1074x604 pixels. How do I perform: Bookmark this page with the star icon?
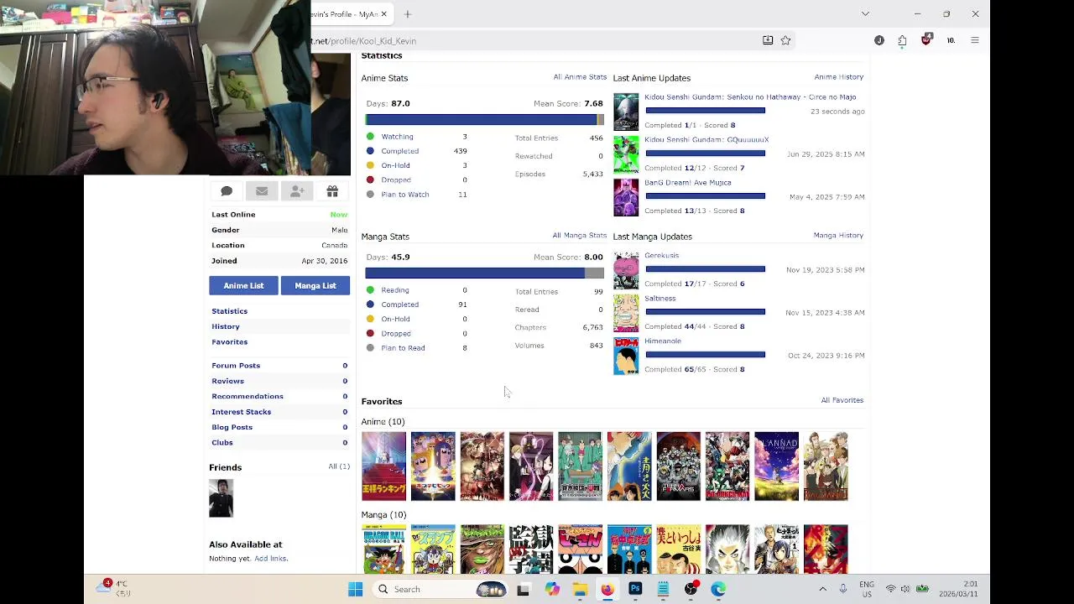click(x=785, y=40)
